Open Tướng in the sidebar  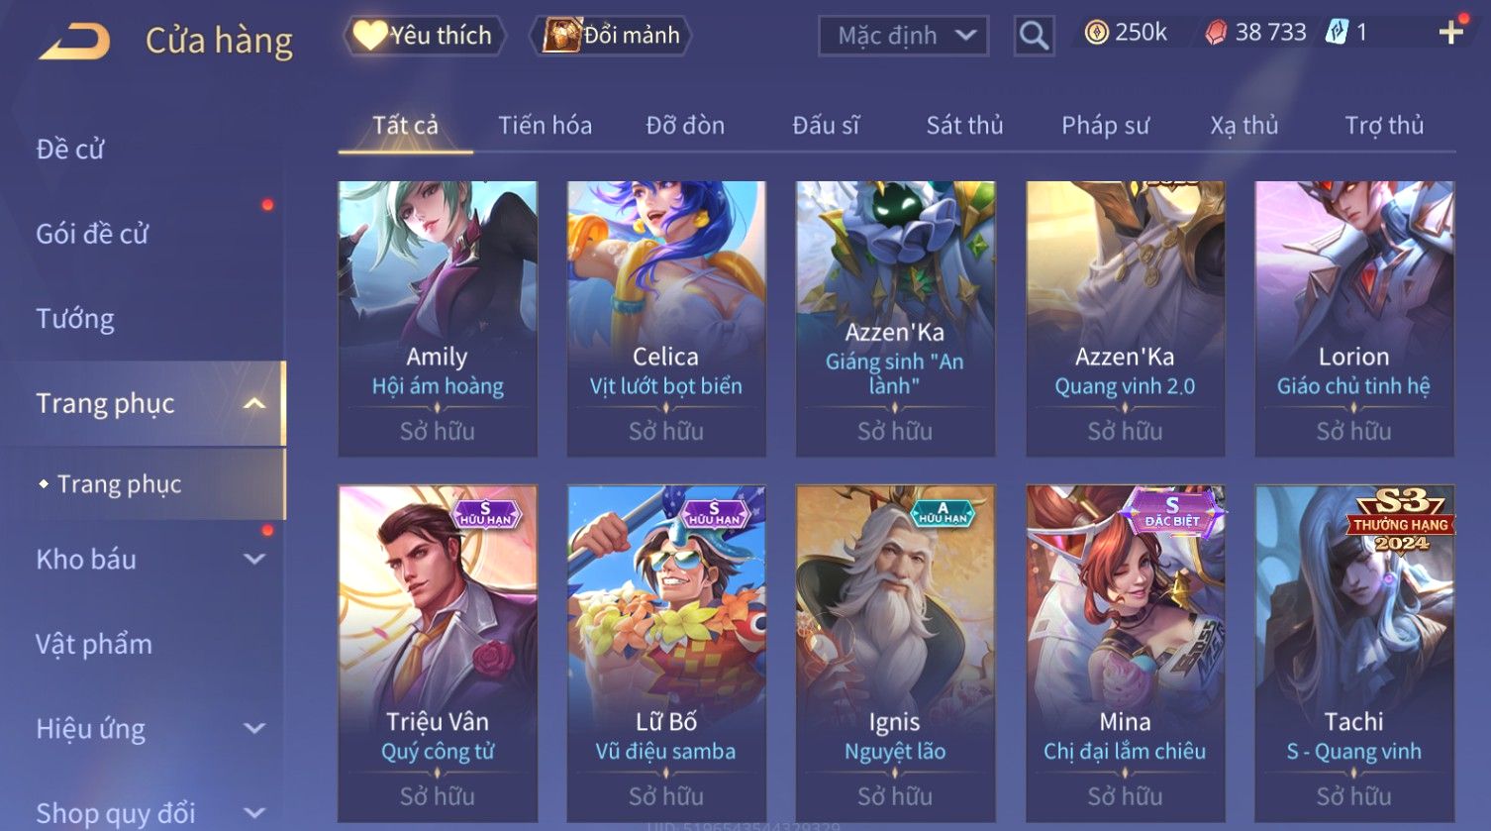pos(75,319)
